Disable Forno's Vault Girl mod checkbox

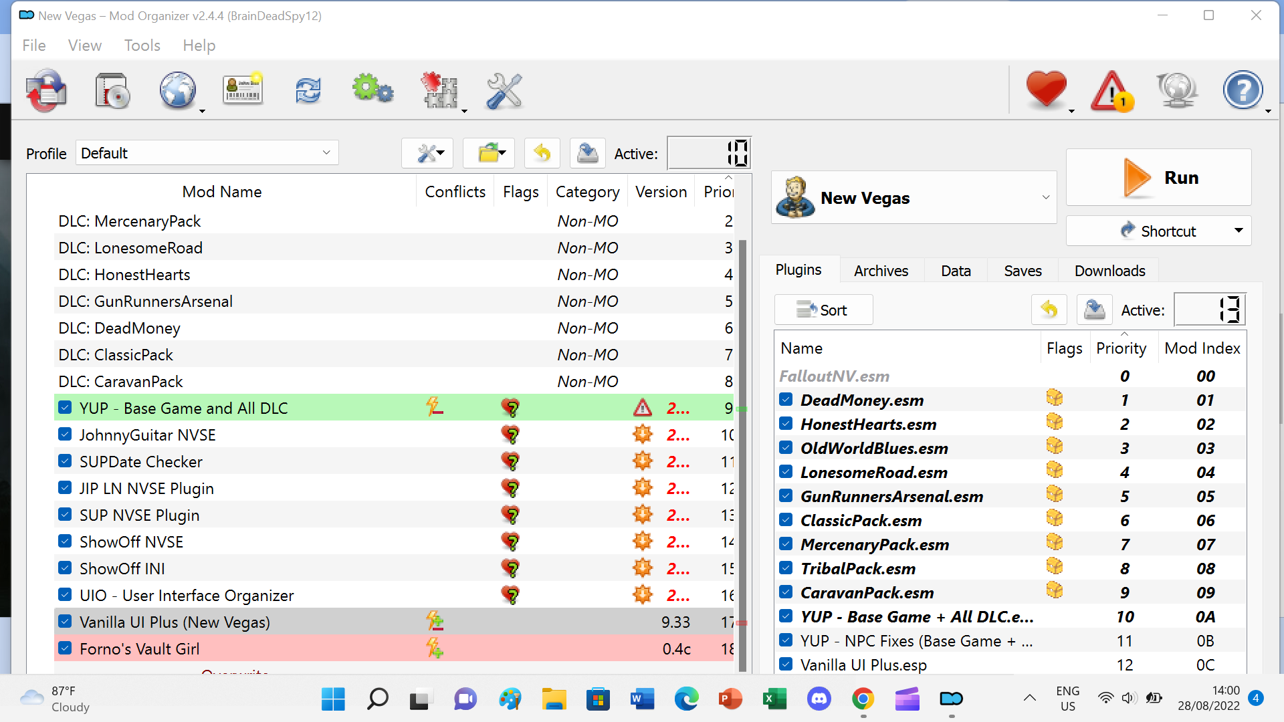[x=65, y=648]
